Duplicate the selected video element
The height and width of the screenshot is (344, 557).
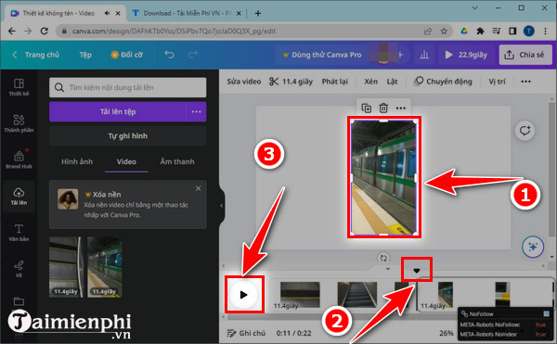[367, 108]
